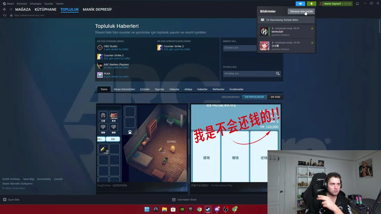Click Oyun Ekle at bottom left
The image size is (381, 214).
pos(13,200)
